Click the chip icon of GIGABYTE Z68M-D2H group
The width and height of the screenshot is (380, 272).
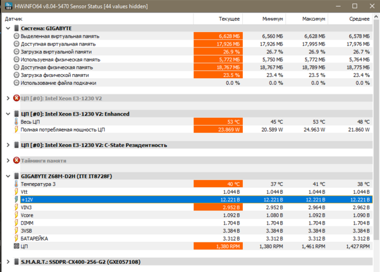click(16, 176)
